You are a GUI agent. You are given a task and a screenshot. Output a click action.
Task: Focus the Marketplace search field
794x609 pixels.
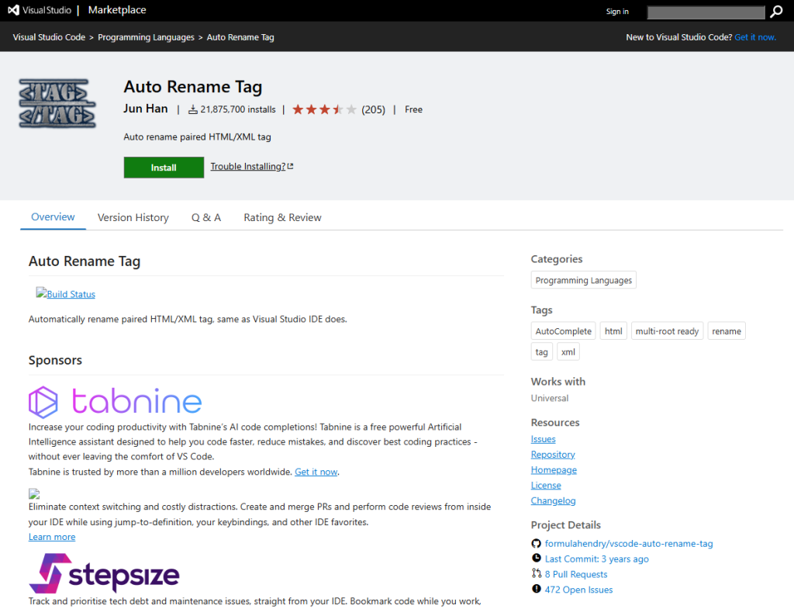click(x=706, y=12)
